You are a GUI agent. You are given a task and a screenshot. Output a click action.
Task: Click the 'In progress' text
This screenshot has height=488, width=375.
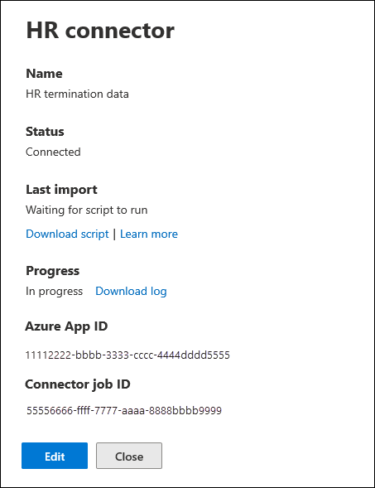54,292
